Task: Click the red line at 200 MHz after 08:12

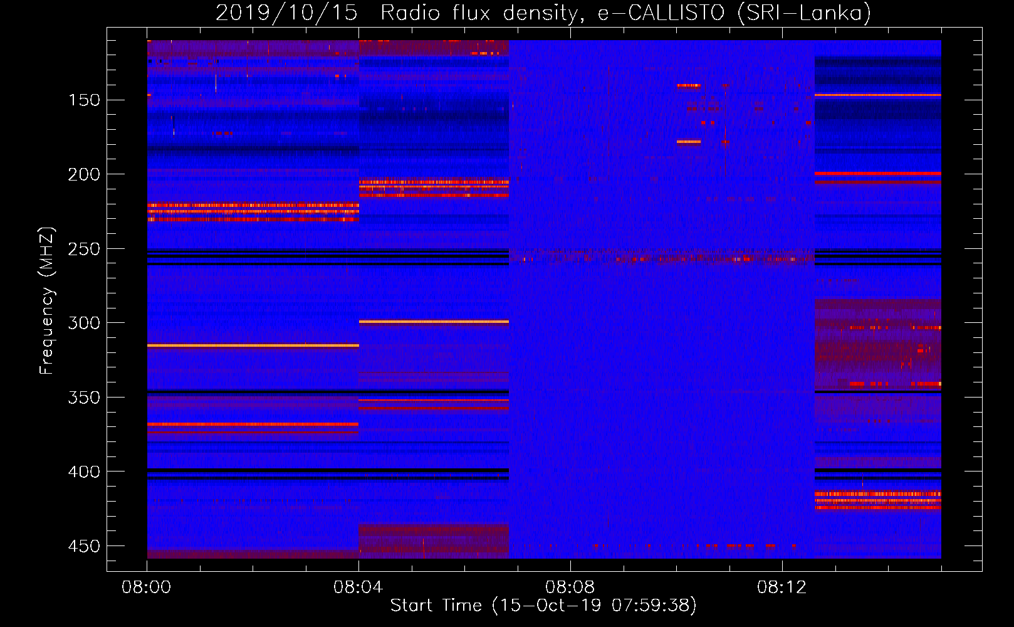Action: click(877, 174)
